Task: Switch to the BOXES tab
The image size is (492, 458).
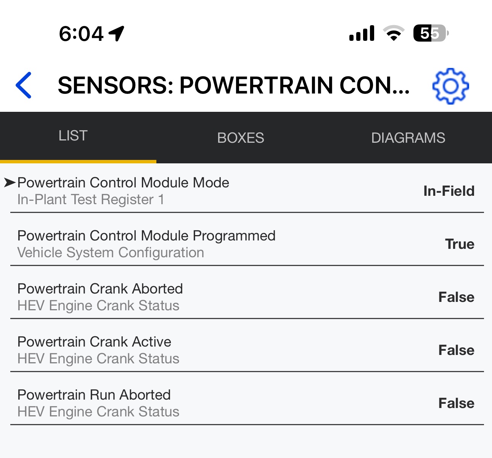Action: (x=241, y=138)
